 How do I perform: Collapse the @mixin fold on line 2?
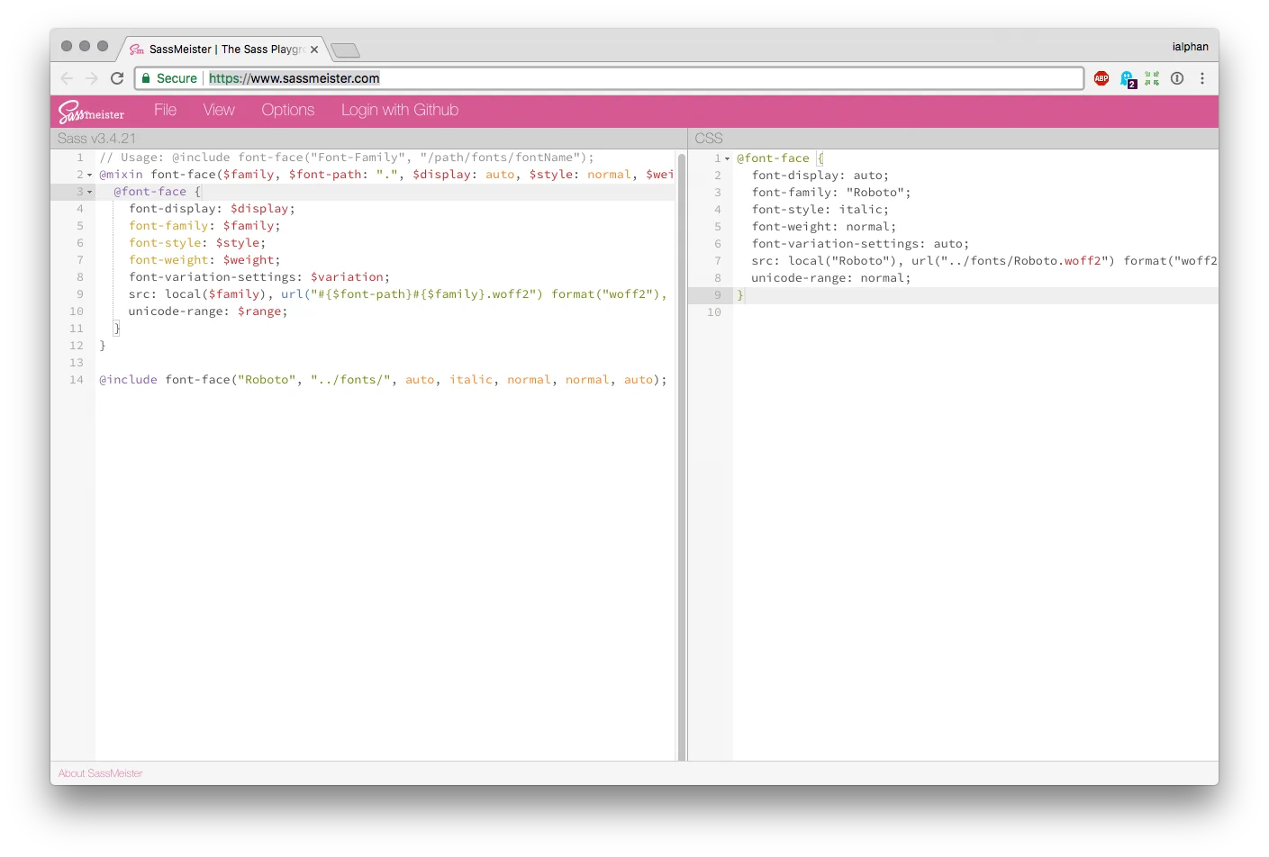click(x=89, y=175)
